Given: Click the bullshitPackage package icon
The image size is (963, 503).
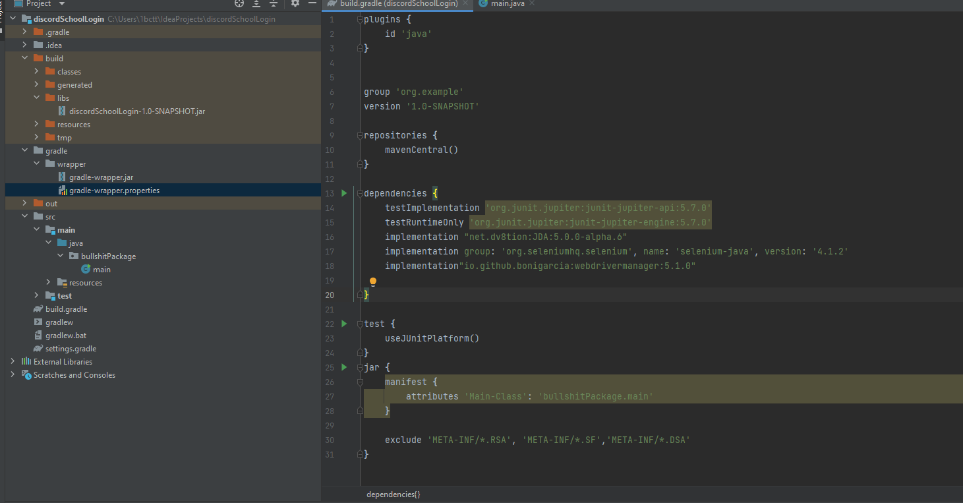Looking at the screenshot, I should pos(74,256).
